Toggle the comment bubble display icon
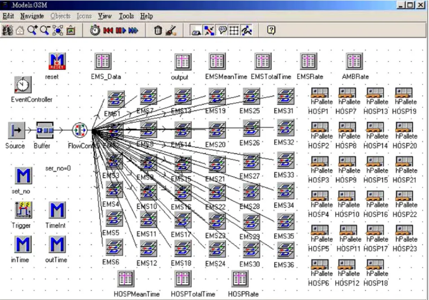Viewport: 429px width, 300px height. (x=222, y=30)
